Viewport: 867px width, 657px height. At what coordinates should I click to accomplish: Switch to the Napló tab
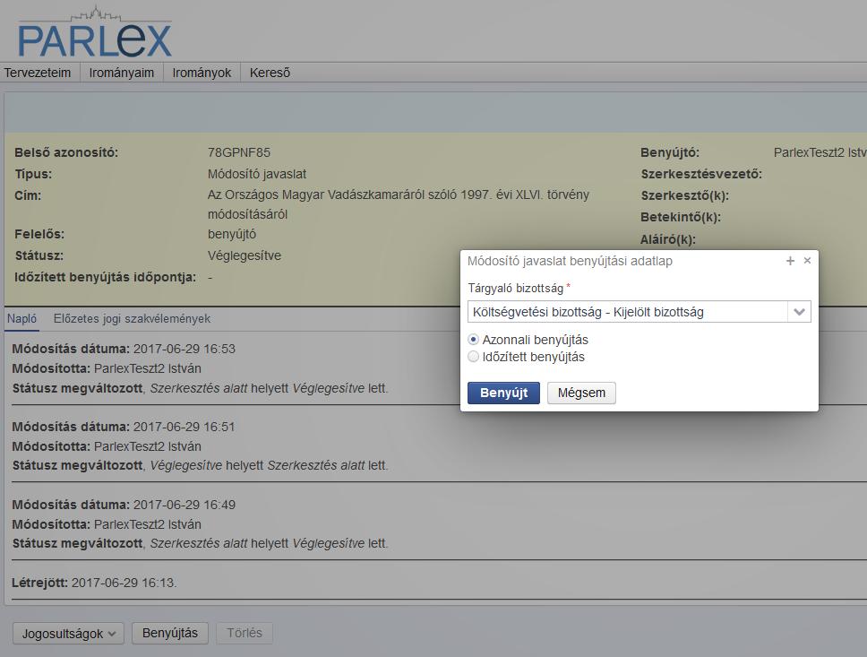[22, 319]
